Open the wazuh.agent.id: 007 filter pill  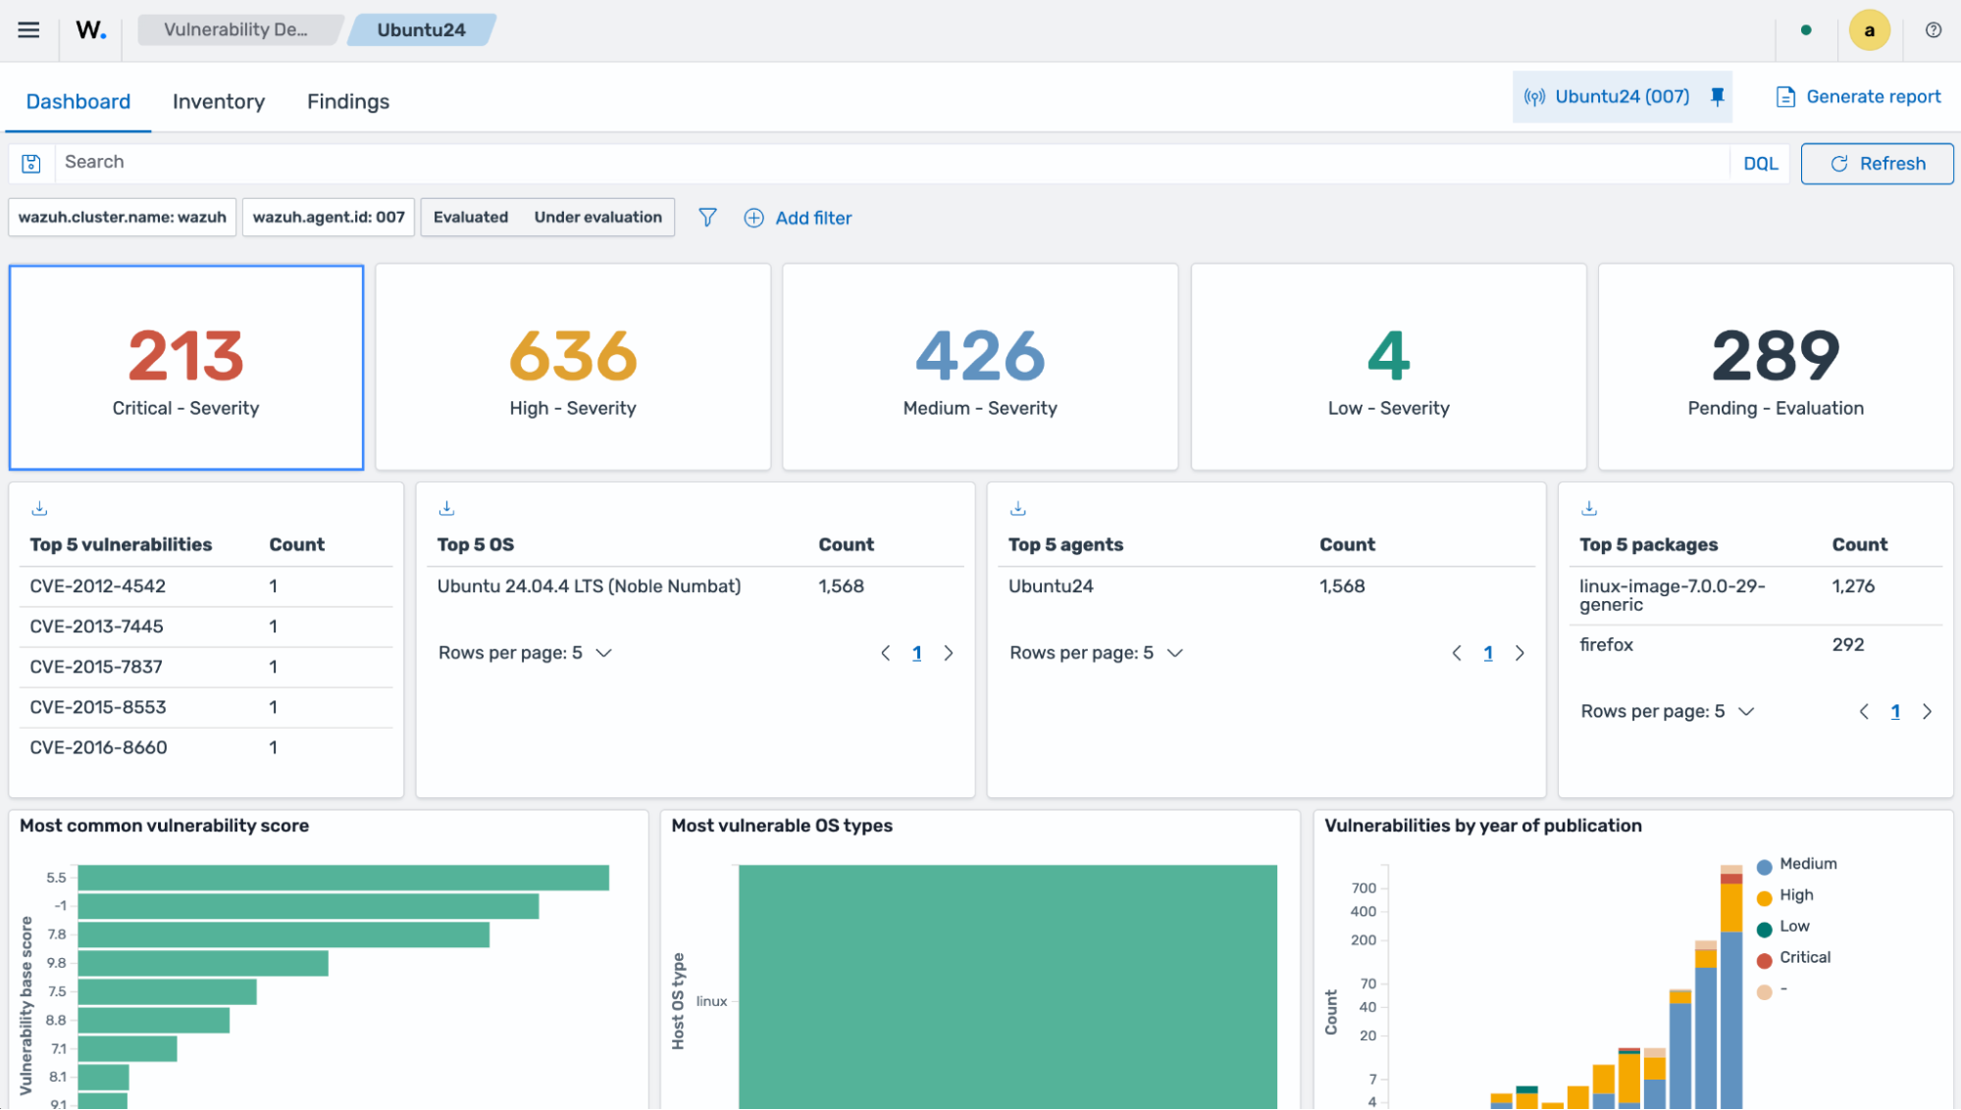tap(329, 218)
